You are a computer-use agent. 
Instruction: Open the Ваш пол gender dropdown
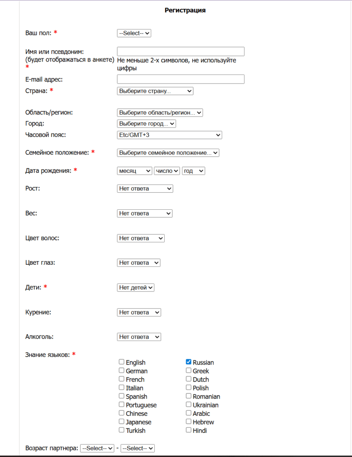click(x=134, y=33)
